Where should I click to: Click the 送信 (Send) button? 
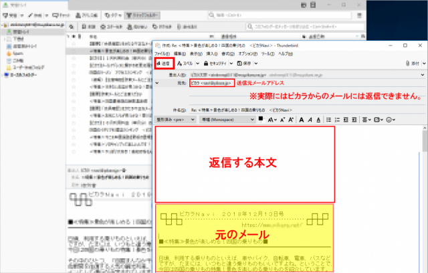tap(165, 63)
